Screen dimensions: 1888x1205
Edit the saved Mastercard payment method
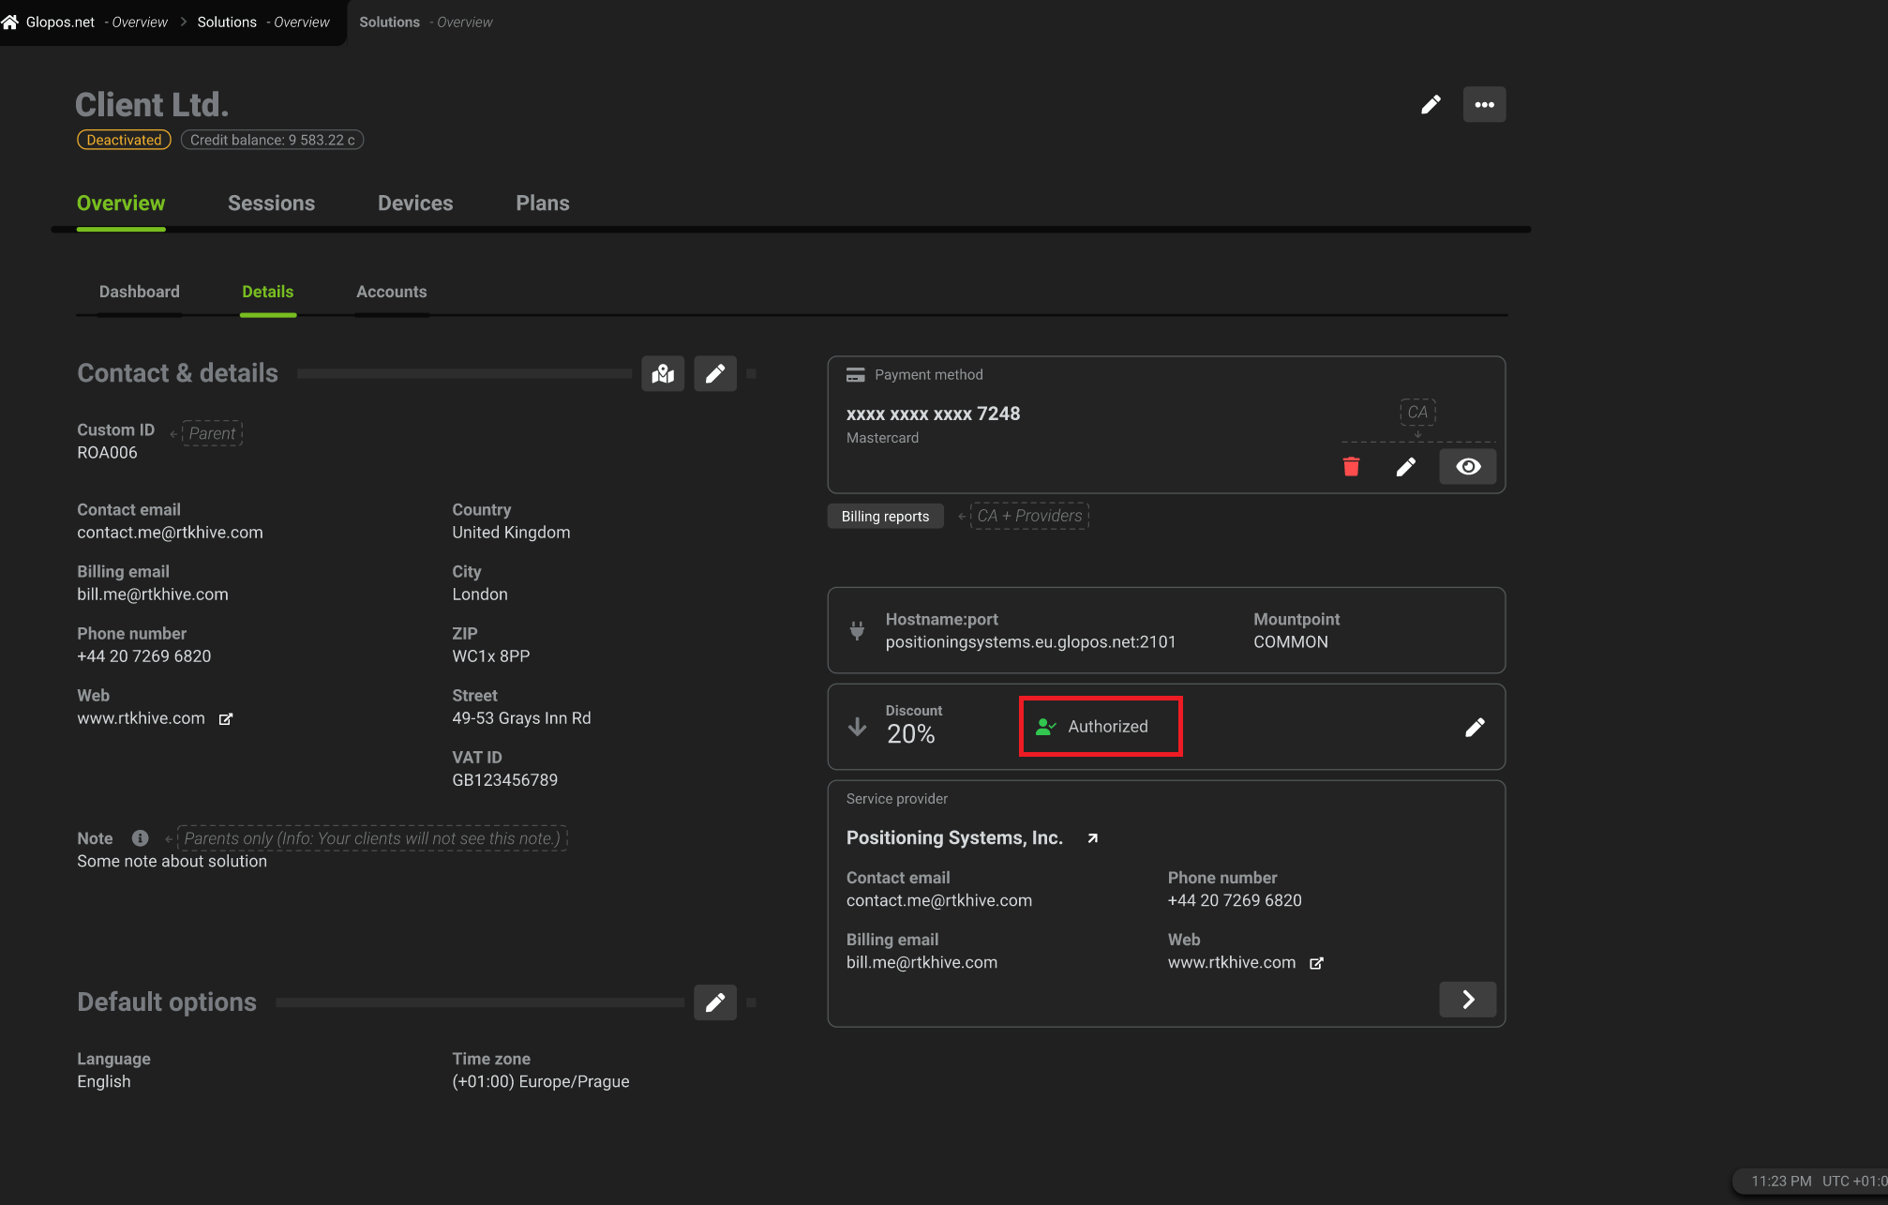1406,466
